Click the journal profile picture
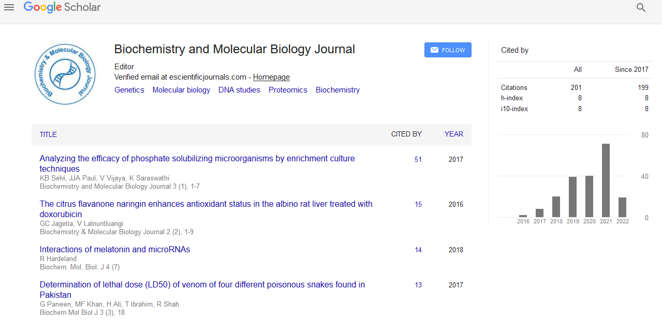 coord(65,74)
